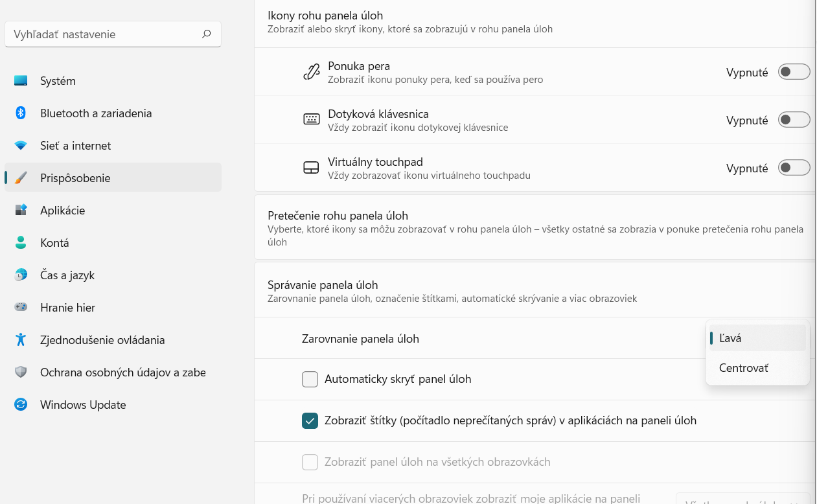Click the Čas a jazyk globe icon
Image resolution: width=817 pixels, height=504 pixels.
[x=21, y=275]
